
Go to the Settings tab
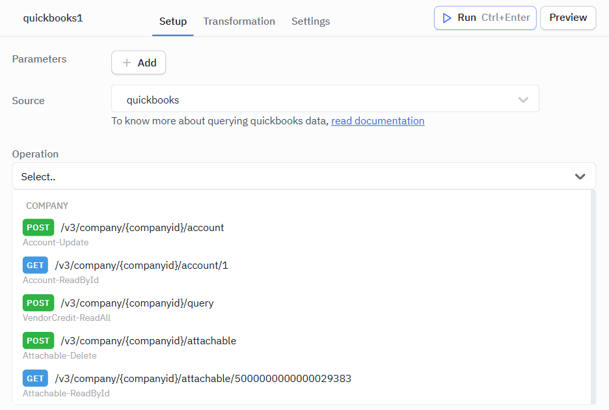(x=311, y=21)
